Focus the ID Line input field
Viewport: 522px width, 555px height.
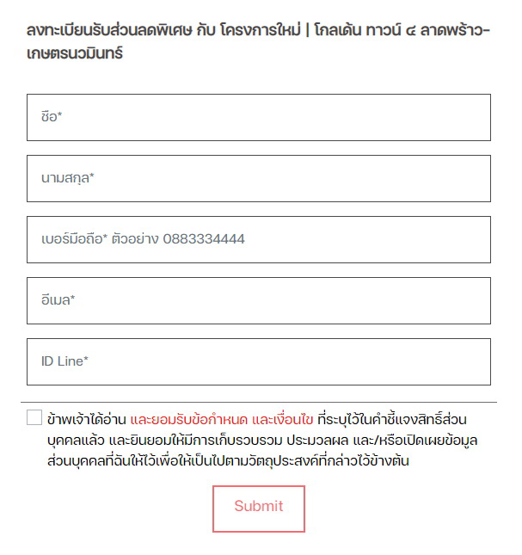point(258,362)
